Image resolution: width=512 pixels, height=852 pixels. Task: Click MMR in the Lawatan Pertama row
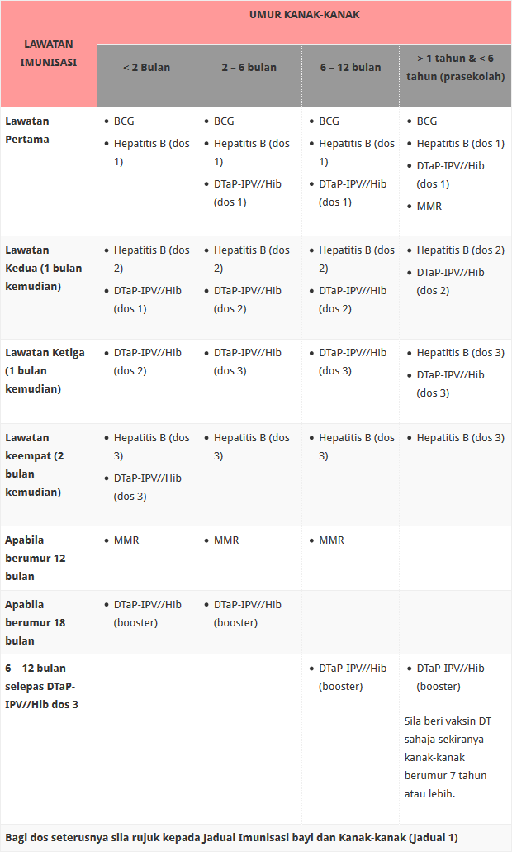click(x=429, y=206)
